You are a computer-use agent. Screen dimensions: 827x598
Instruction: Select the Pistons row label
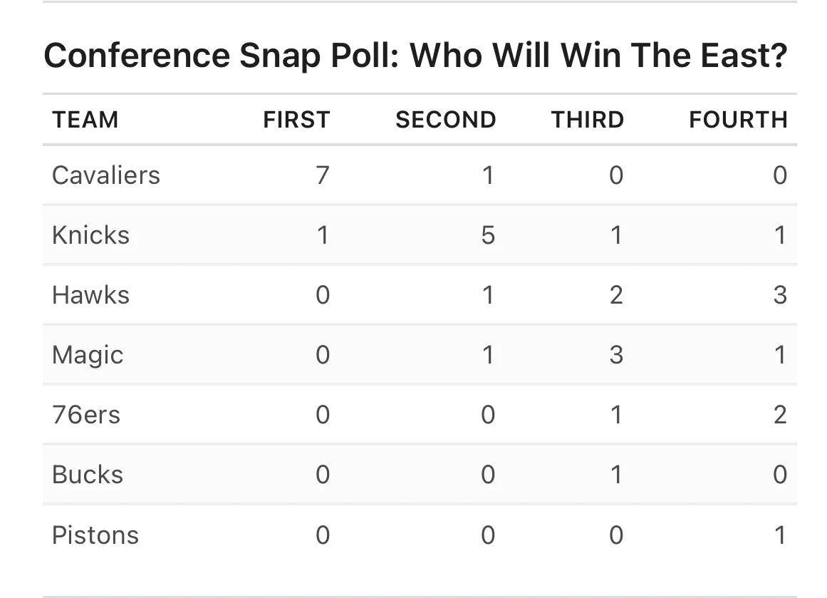(95, 535)
